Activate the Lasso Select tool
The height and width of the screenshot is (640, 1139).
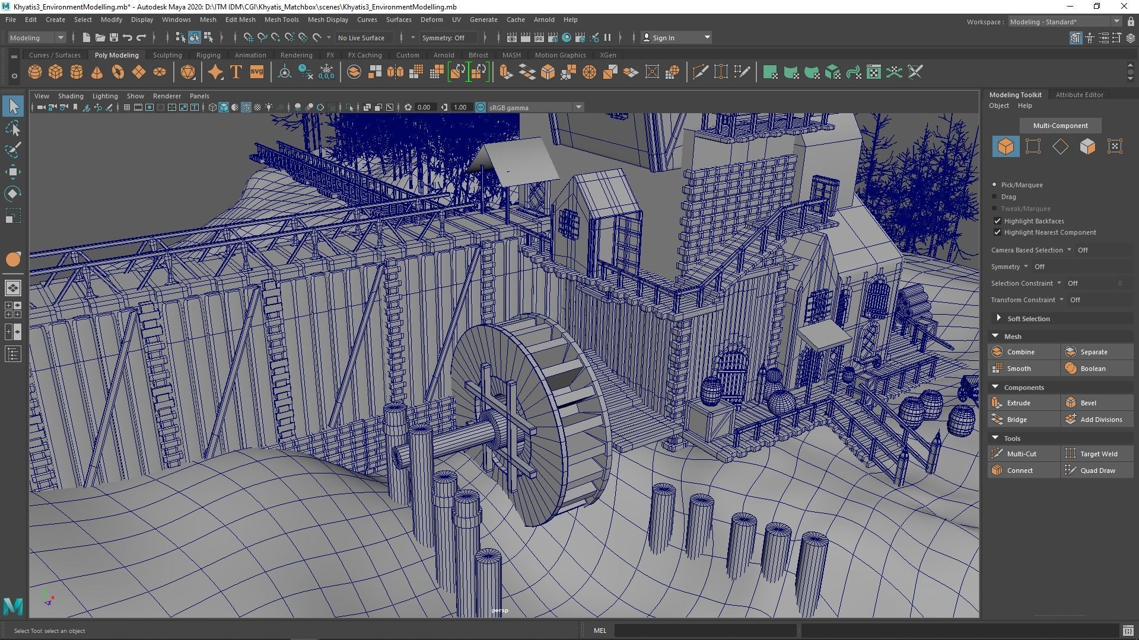13,128
